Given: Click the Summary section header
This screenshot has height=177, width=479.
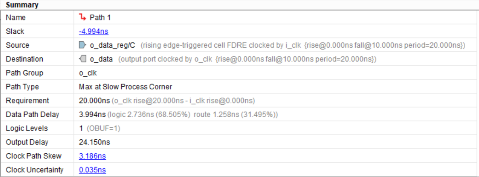Looking at the screenshot, I should [22, 5].
